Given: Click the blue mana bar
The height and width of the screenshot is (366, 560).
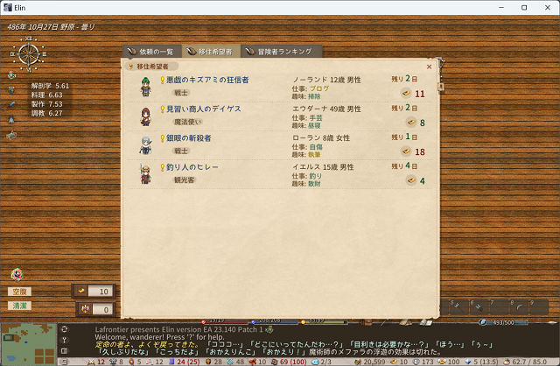Looking at the screenshot, I should point(274,321).
